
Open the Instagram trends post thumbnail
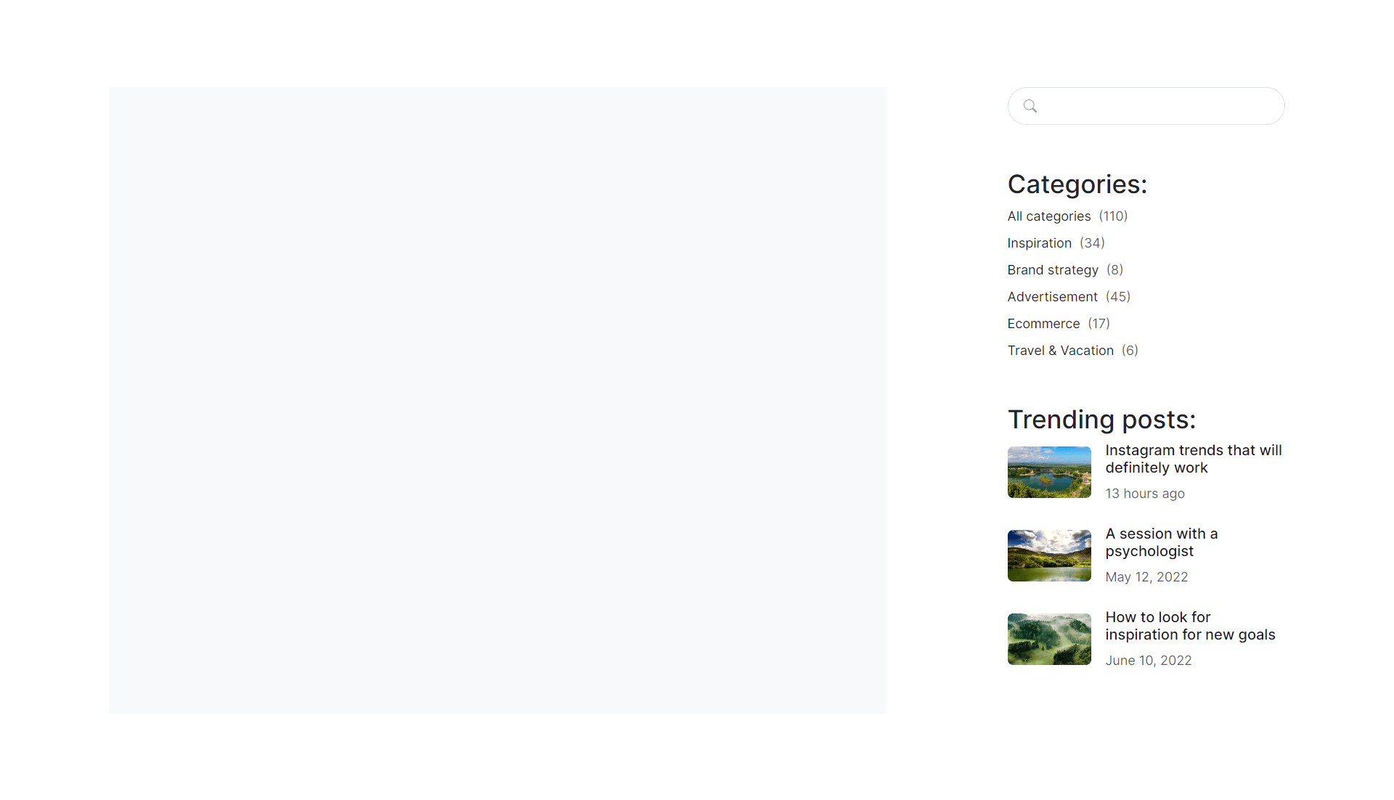click(x=1049, y=472)
